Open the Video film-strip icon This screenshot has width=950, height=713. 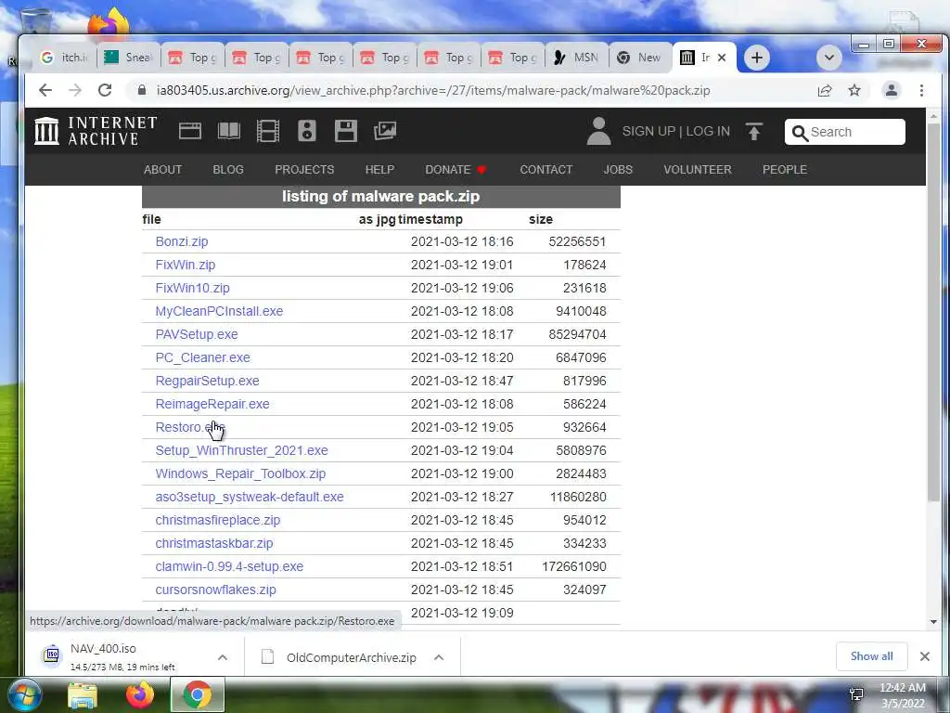pyautogui.click(x=268, y=131)
